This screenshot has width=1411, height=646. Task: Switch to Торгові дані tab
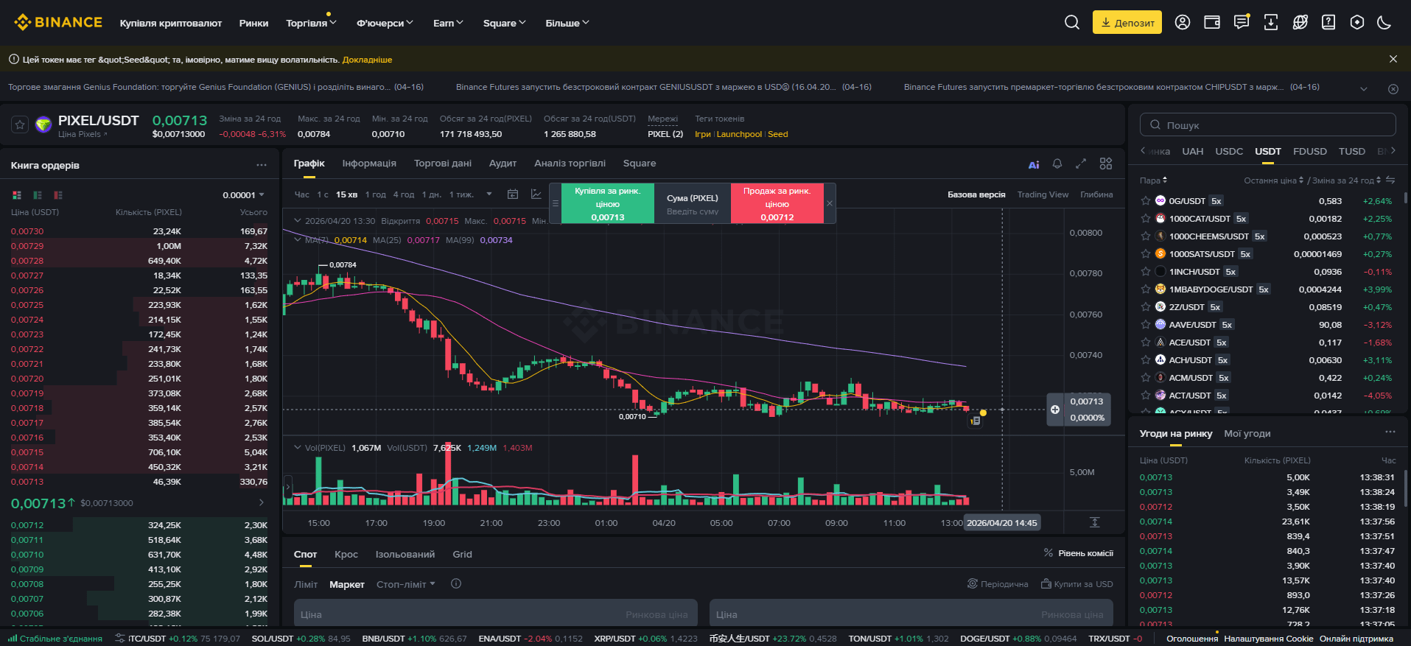(443, 164)
